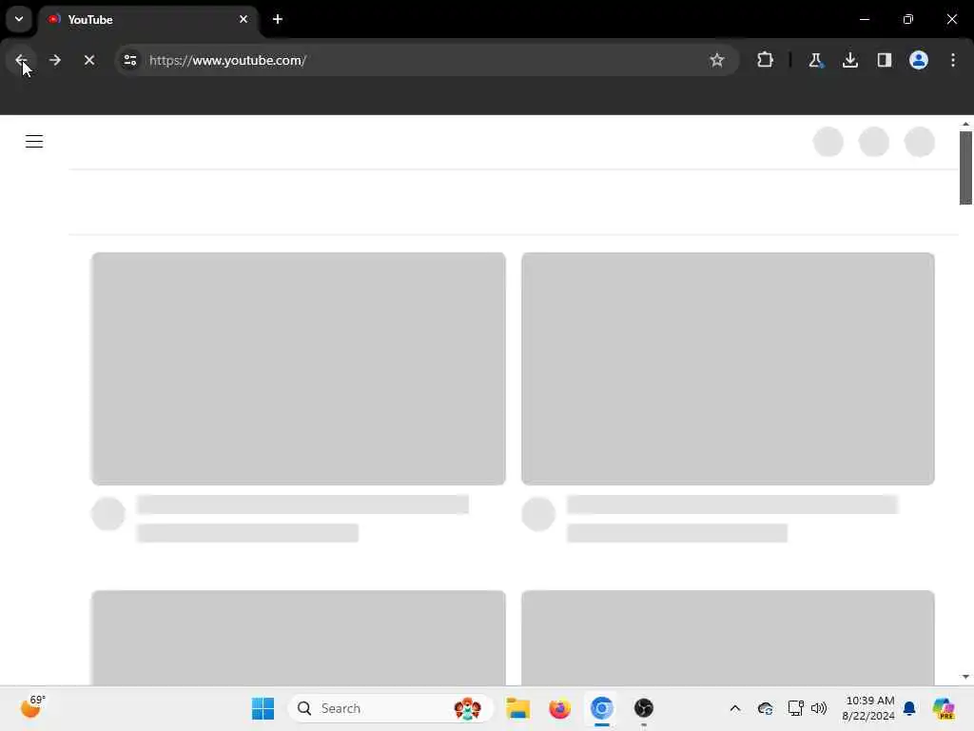The image size is (974, 731).
Task: Open the notifications bell icon
Action: coord(909,708)
